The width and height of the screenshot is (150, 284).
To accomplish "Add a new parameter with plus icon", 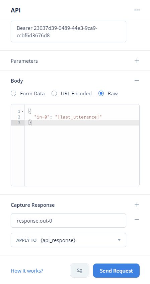I will pyautogui.click(x=137, y=61).
